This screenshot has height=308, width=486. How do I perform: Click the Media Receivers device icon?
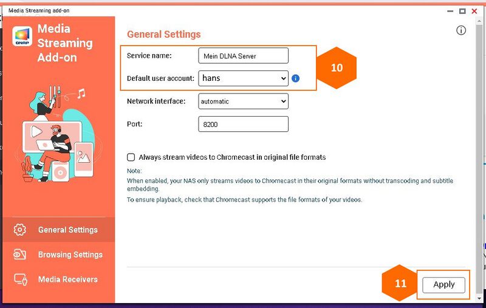click(21, 279)
